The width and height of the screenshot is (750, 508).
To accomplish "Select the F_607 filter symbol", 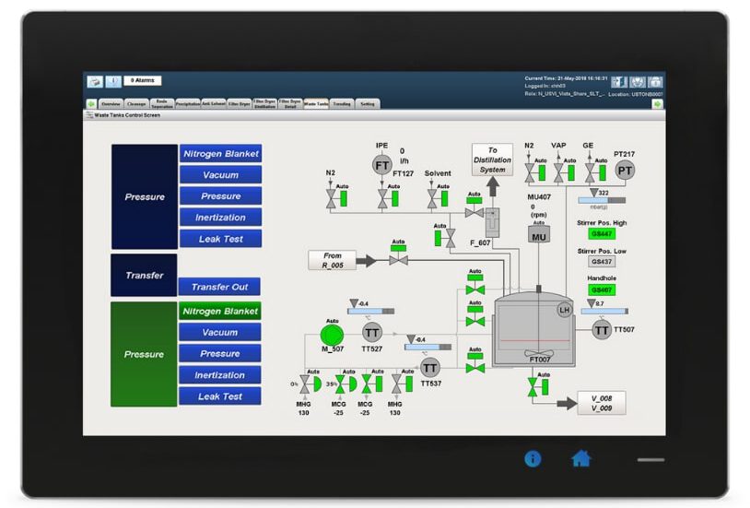I will pos(492,222).
